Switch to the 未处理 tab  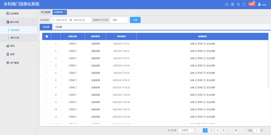pyautogui.click(x=46, y=27)
